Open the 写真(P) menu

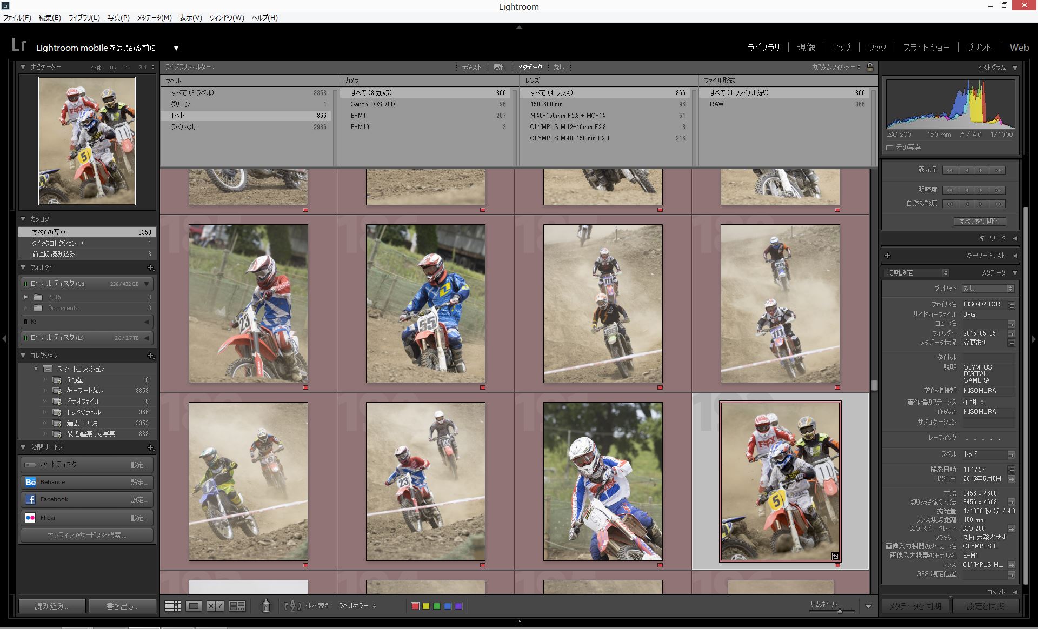point(118,17)
